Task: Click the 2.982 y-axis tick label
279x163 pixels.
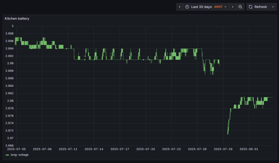Action: (10, 93)
